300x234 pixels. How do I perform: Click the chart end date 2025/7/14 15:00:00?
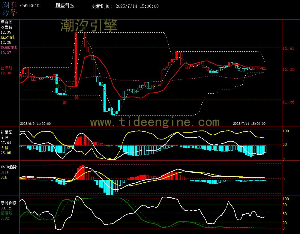[x=249, y=124]
